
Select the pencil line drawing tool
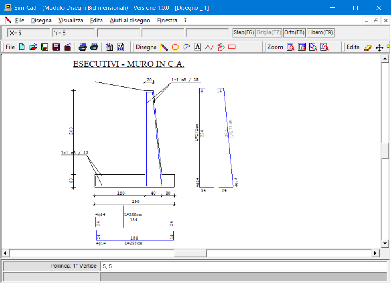pos(164,47)
